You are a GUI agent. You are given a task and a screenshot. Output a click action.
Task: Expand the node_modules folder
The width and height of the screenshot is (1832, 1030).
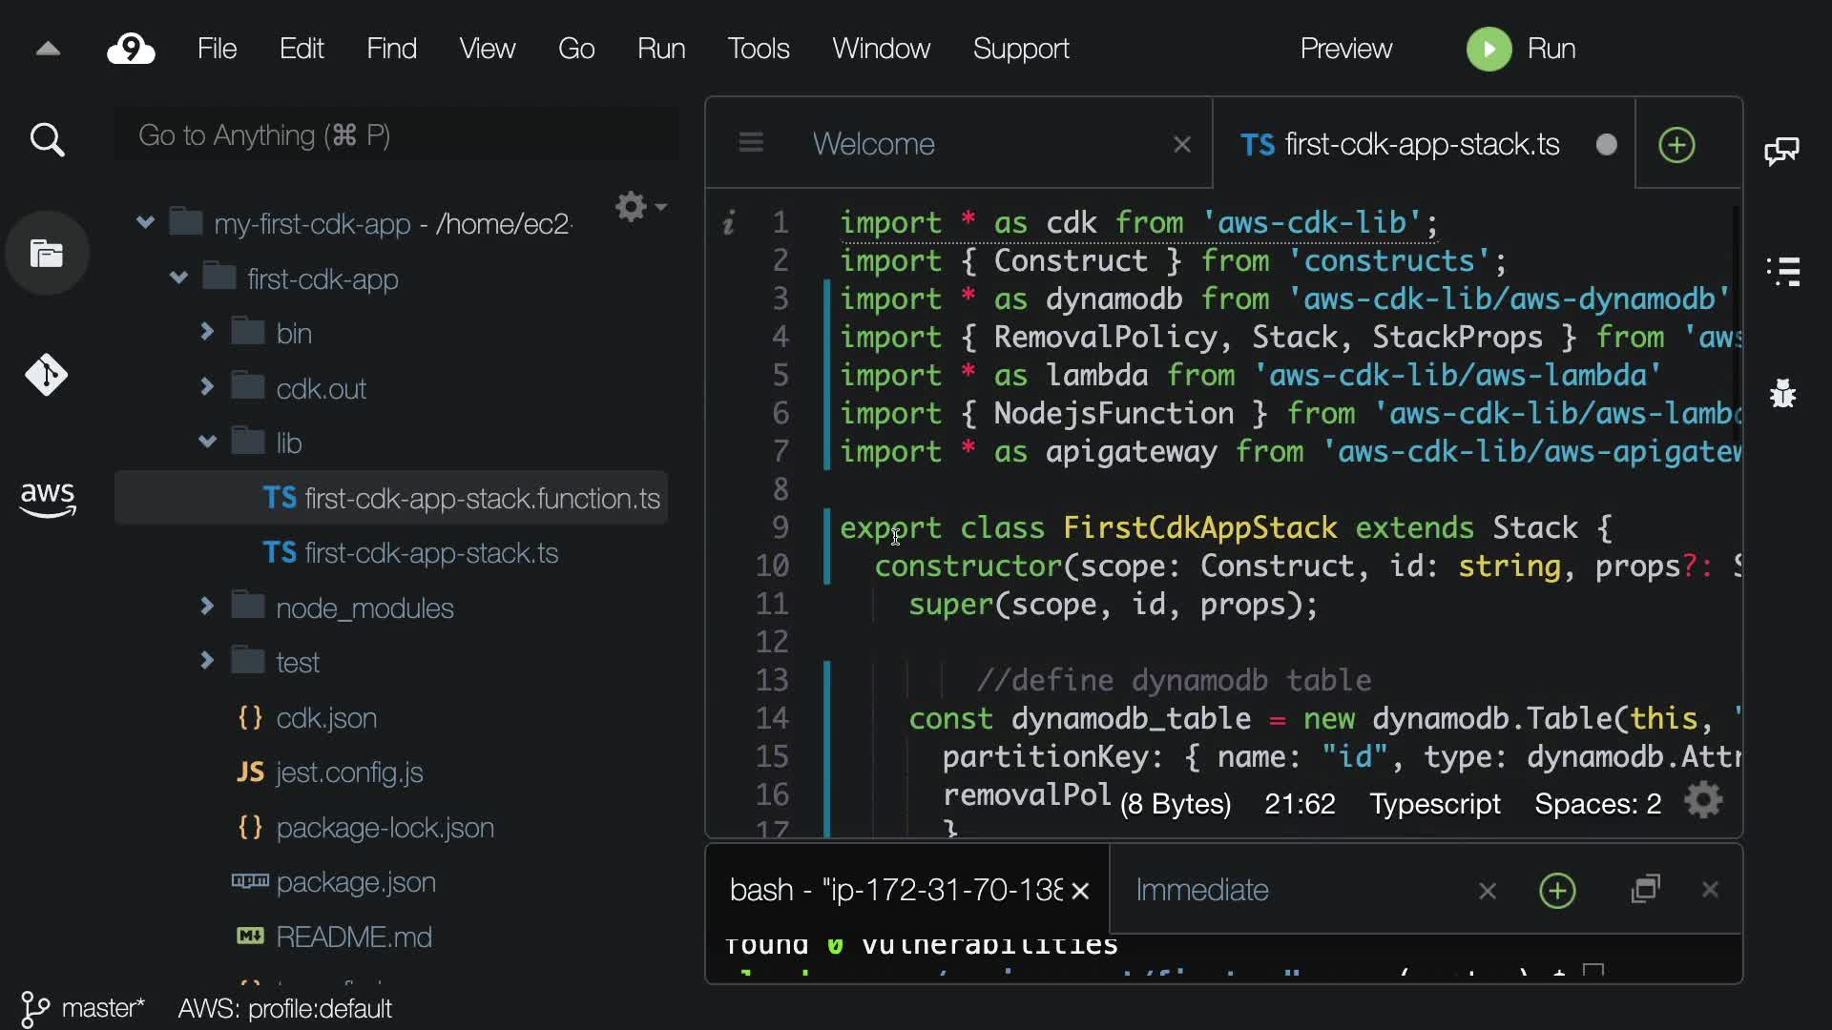[207, 607]
